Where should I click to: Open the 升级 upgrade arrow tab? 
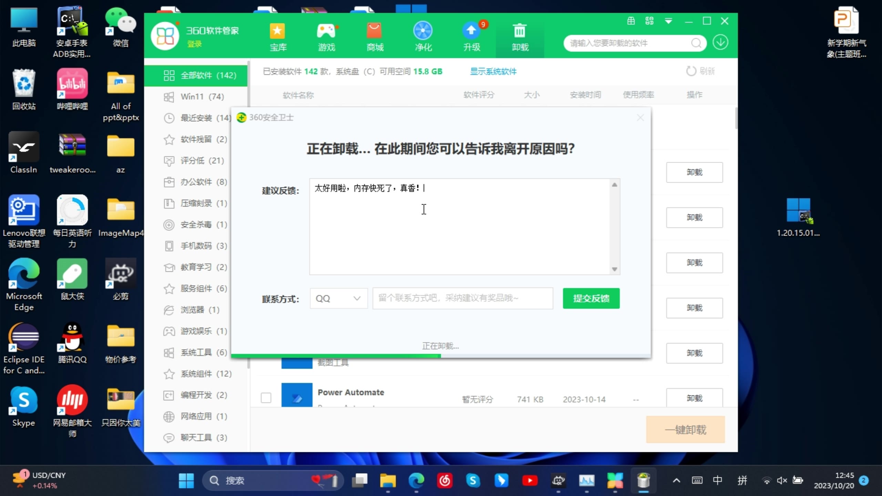pyautogui.click(x=472, y=37)
